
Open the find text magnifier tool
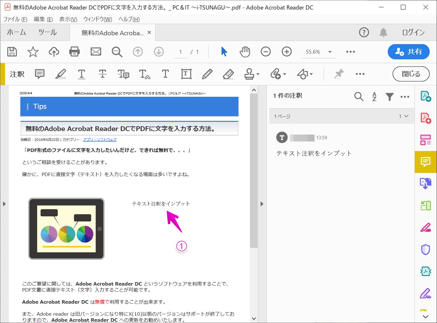(117, 52)
